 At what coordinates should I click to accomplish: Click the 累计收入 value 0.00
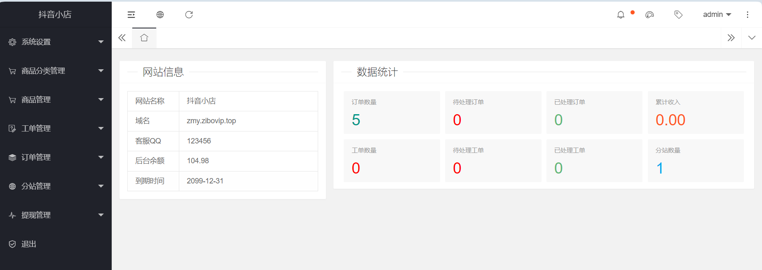point(670,120)
